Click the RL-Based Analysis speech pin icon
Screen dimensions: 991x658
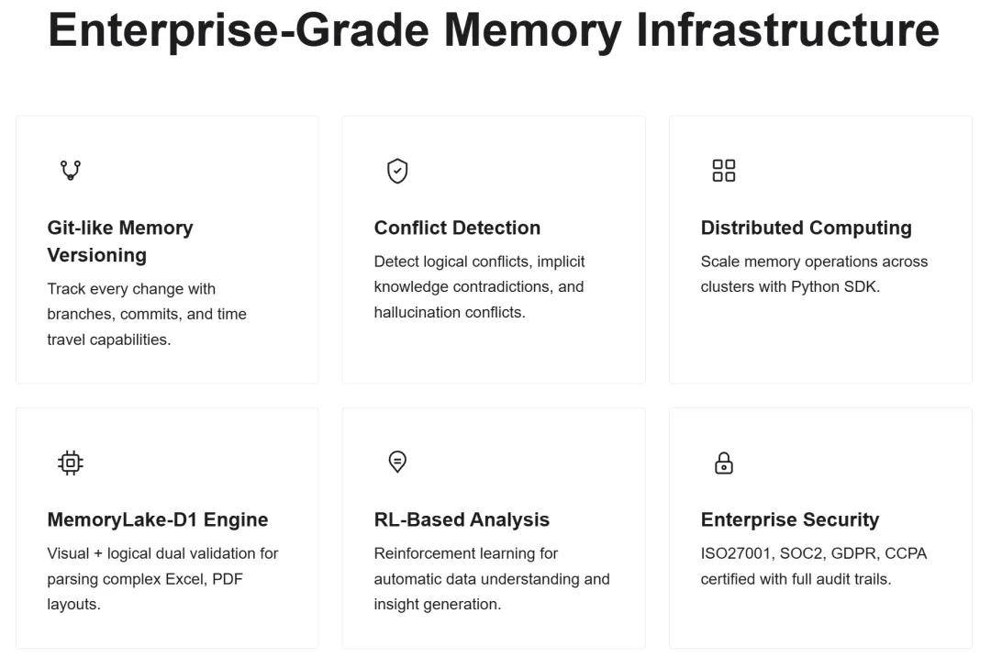click(397, 462)
